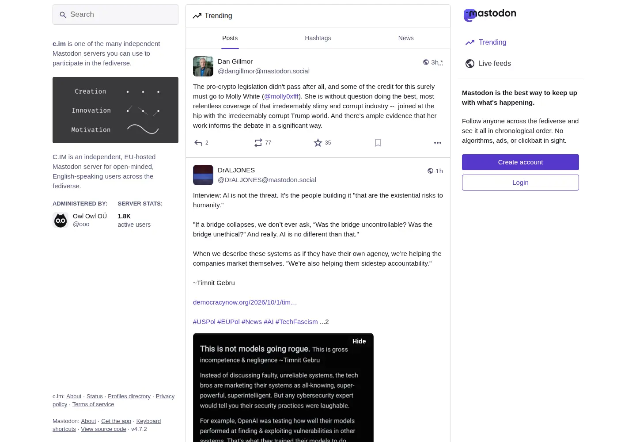This screenshot has height=442, width=636.
Task: Click Owl Owl OÜ admin avatar
Action: tap(61, 220)
